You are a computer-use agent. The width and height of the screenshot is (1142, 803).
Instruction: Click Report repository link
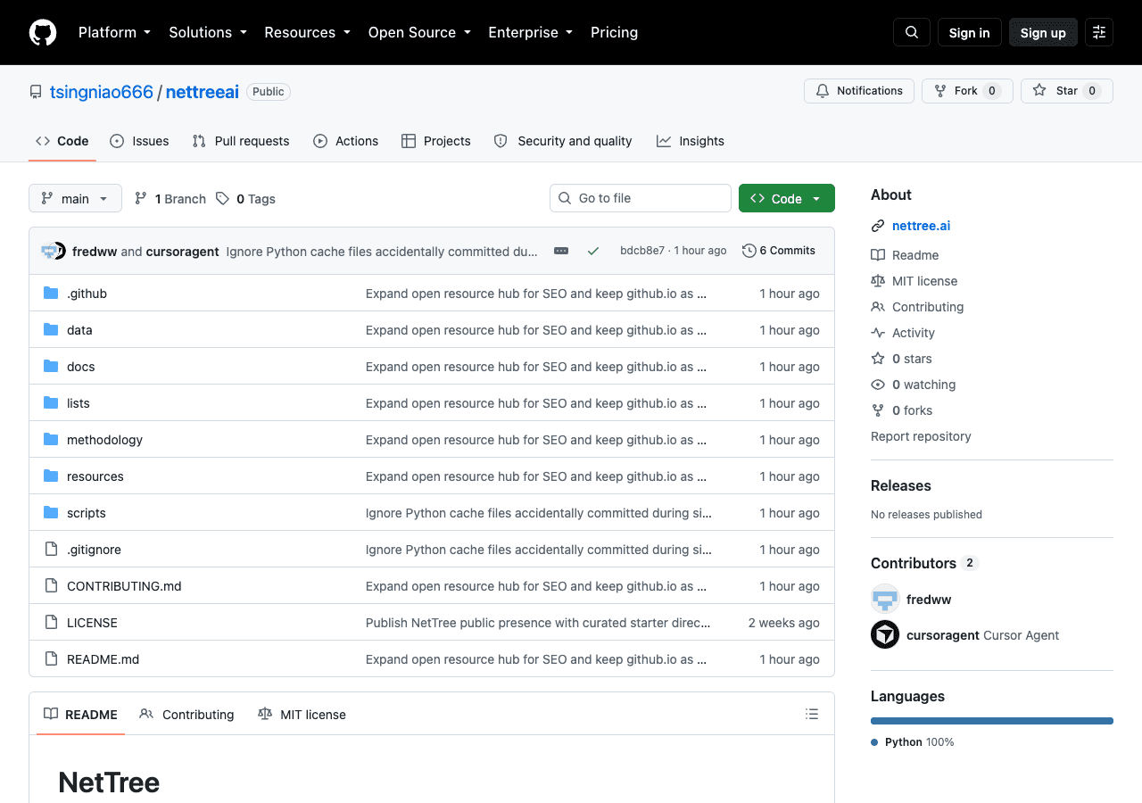921,436
